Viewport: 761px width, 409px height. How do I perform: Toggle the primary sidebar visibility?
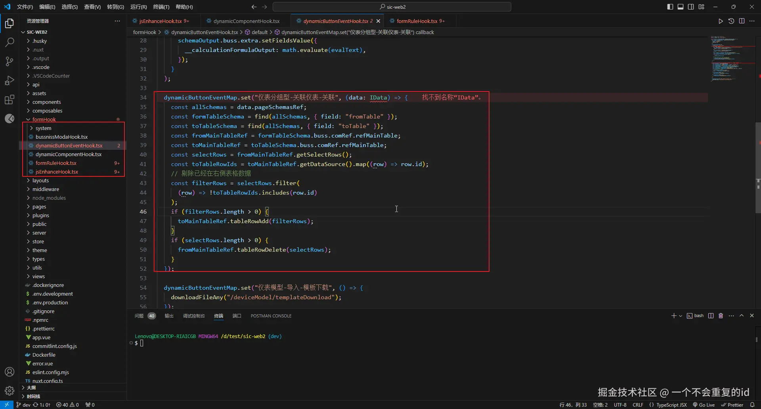(x=670, y=7)
